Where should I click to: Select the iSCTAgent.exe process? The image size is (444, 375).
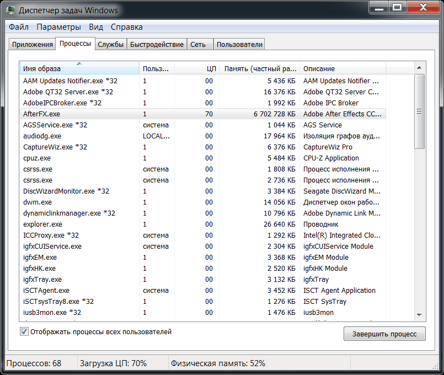pyautogui.click(x=203, y=291)
